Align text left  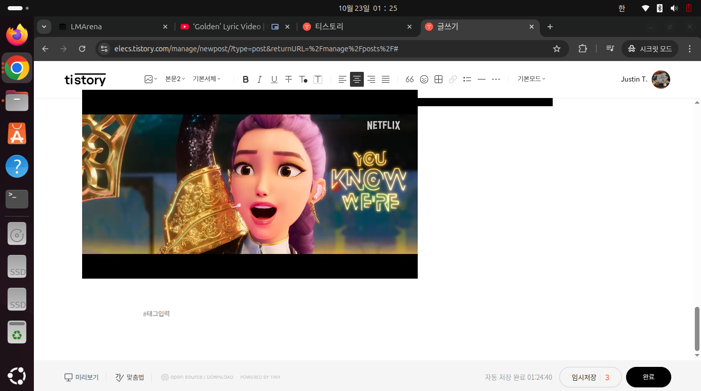point(342,79)
